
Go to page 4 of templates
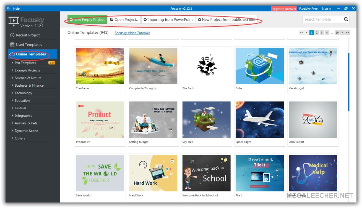tap(327, 33)
